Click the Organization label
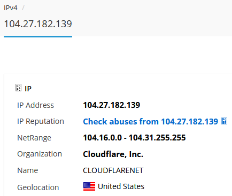 coord(40,154)
